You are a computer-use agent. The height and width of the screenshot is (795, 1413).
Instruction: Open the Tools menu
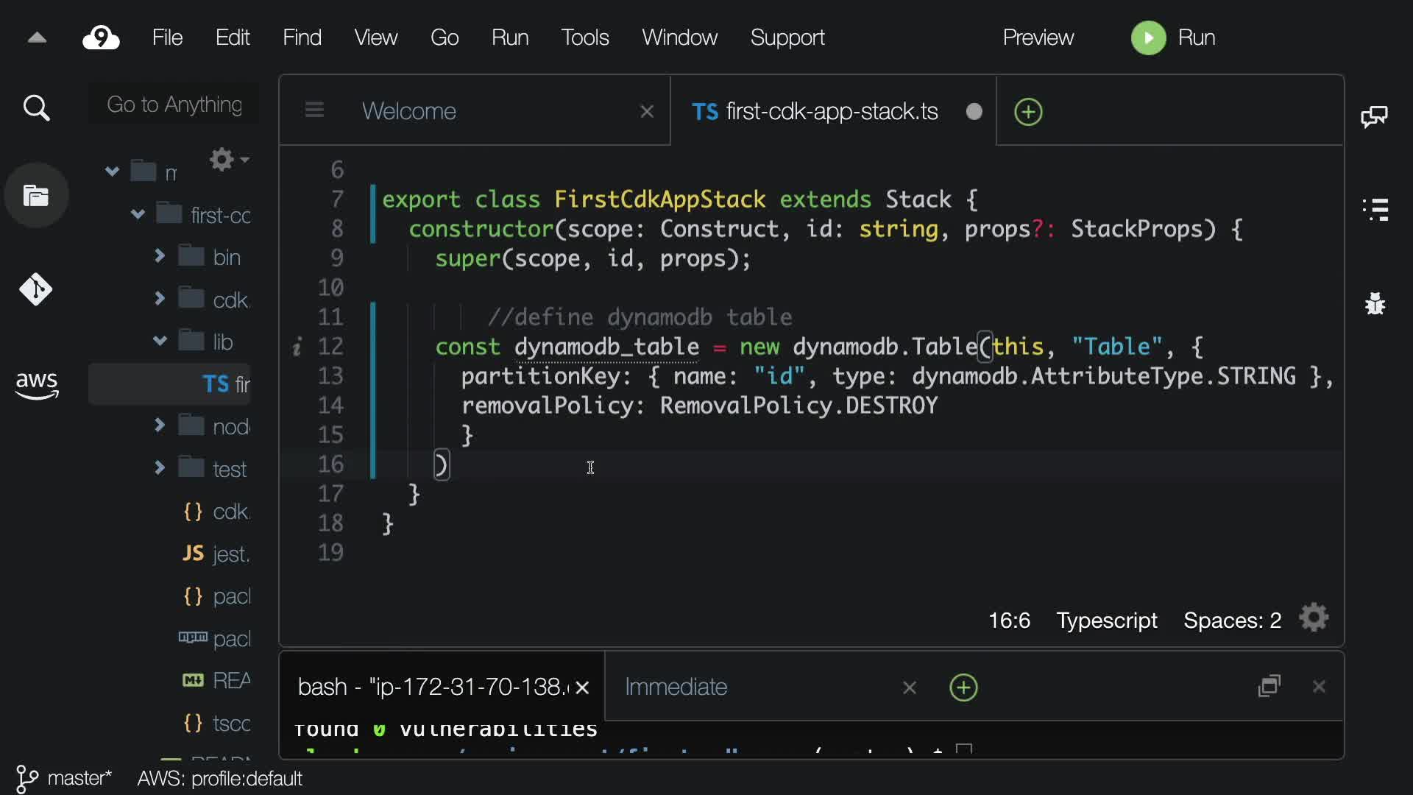click(584, 38)
